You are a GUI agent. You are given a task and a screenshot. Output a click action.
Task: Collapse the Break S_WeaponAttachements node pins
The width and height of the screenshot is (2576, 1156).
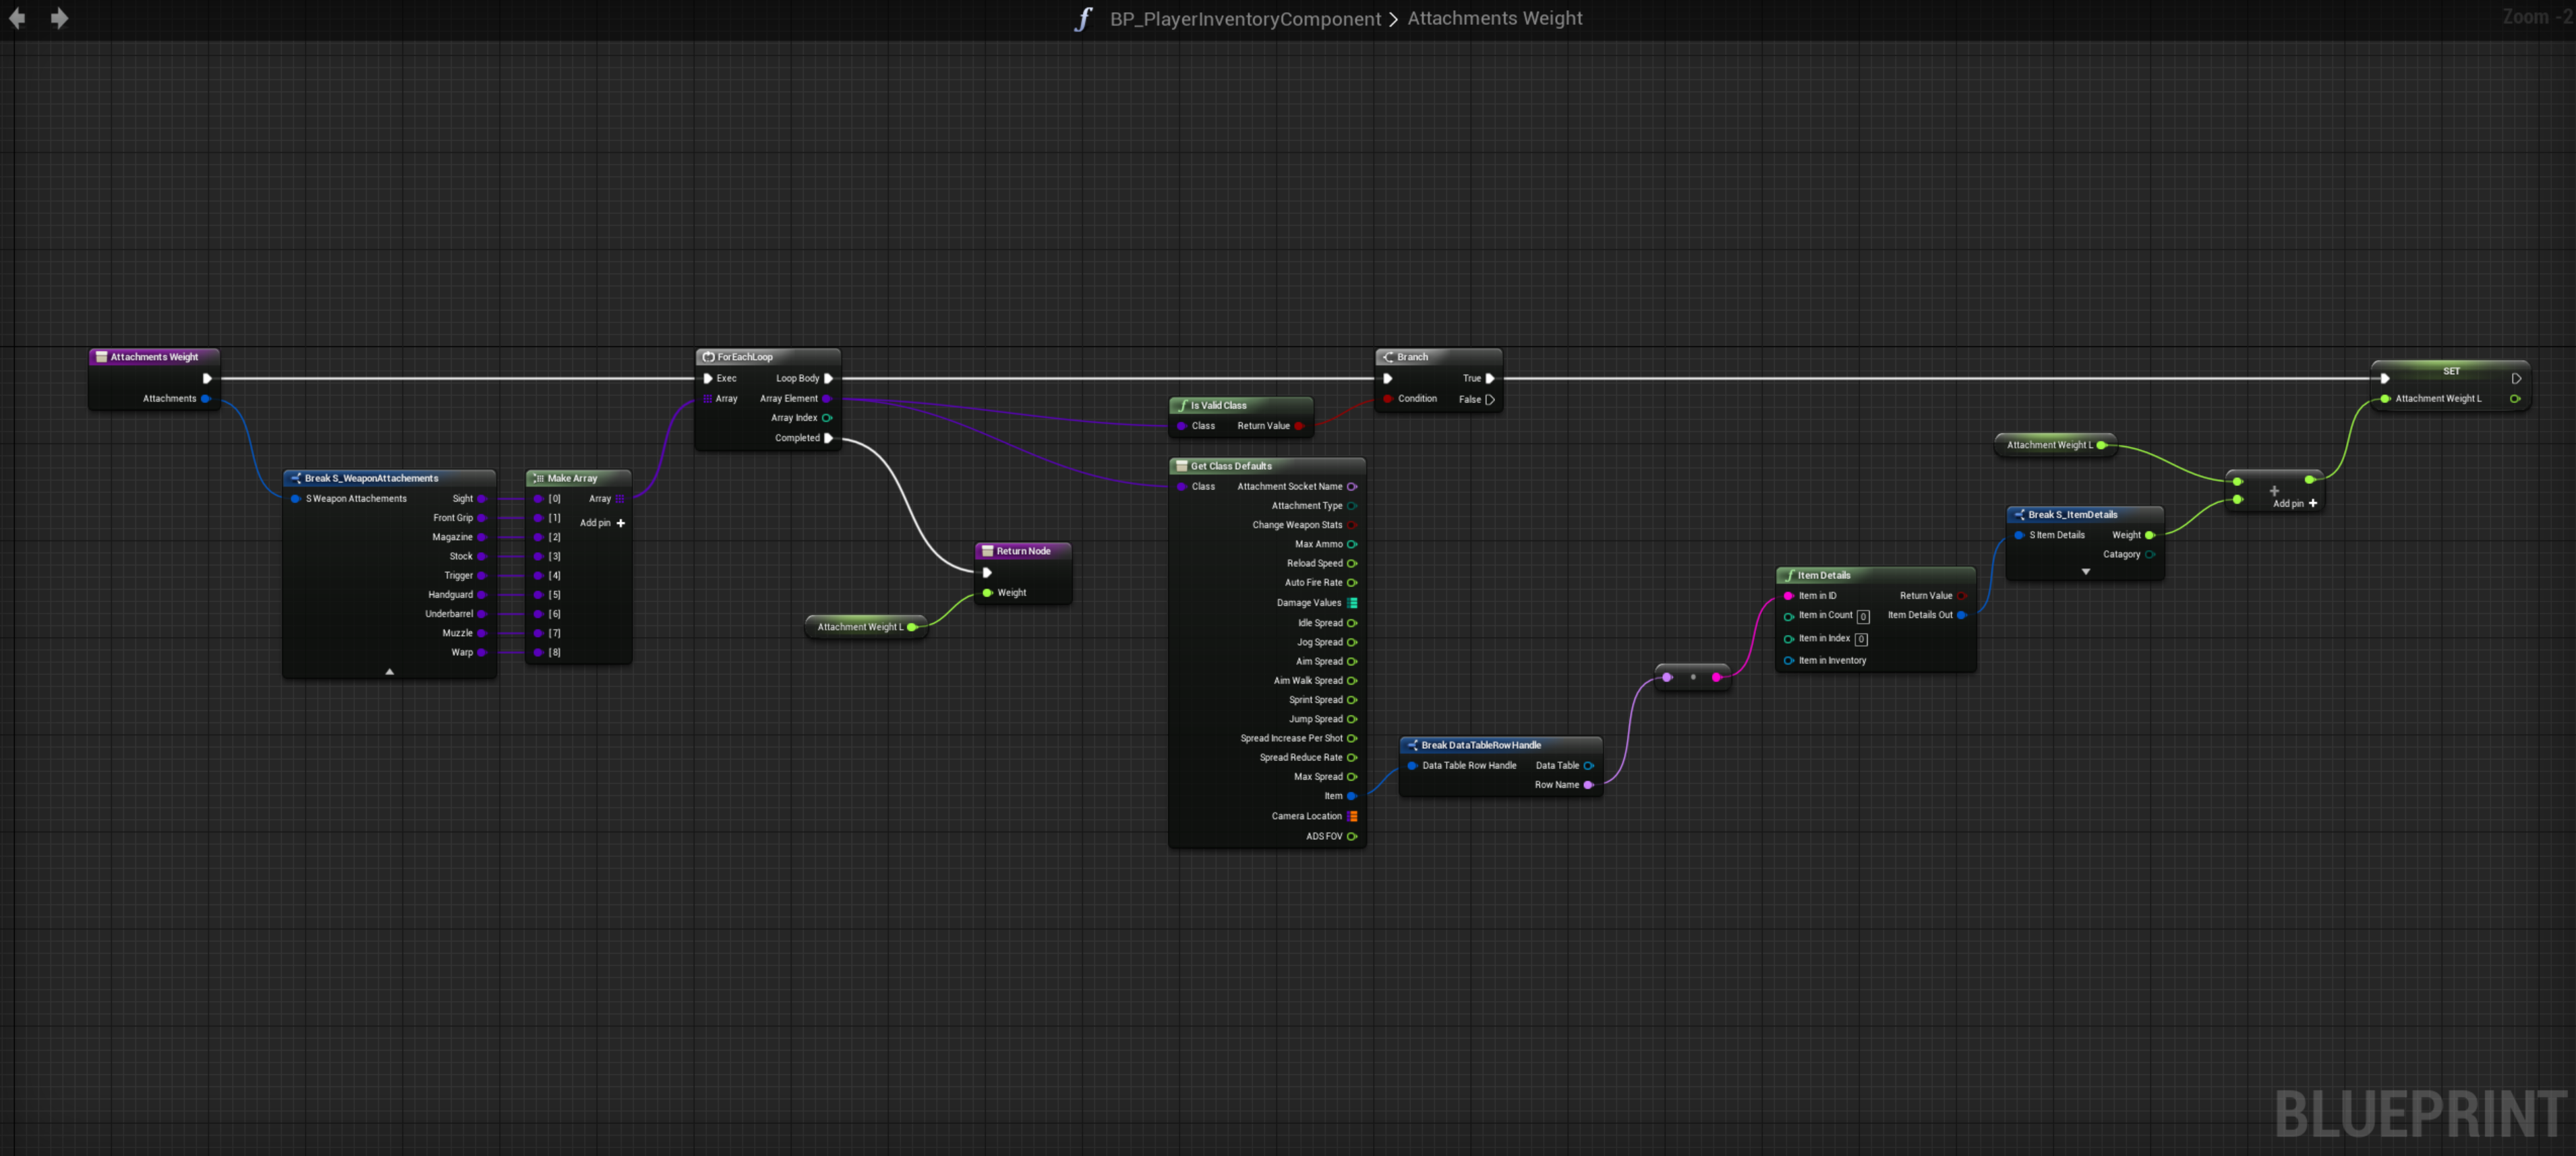390,671
